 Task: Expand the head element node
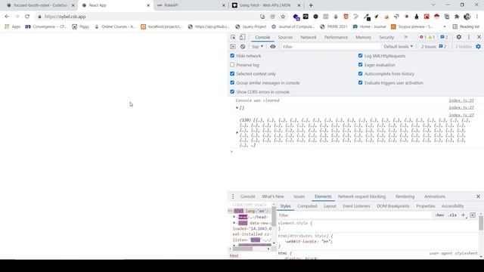click(x=234, y=217)
